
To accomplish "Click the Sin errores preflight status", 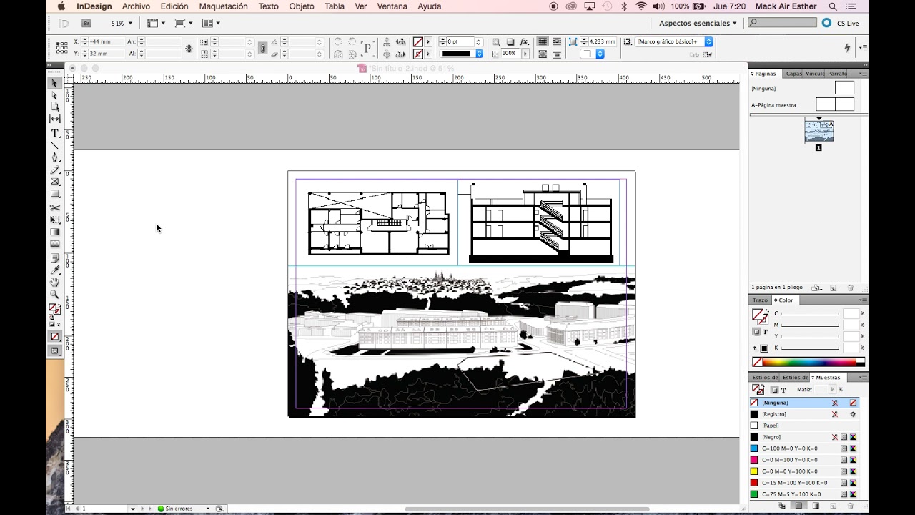I will 180,509.
